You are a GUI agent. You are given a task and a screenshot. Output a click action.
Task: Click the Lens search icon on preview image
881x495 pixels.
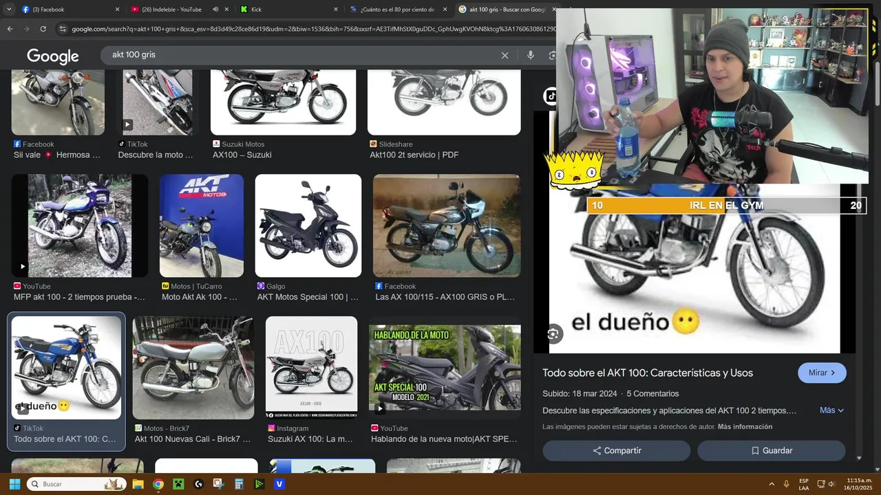click(x=553, y=334)
